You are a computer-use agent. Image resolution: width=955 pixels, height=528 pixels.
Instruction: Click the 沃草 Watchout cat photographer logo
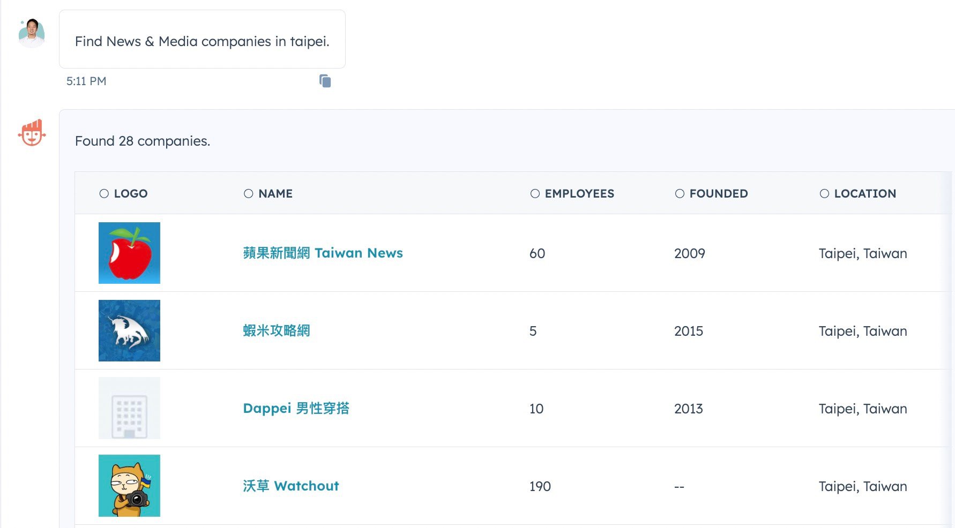pos(129,485)
